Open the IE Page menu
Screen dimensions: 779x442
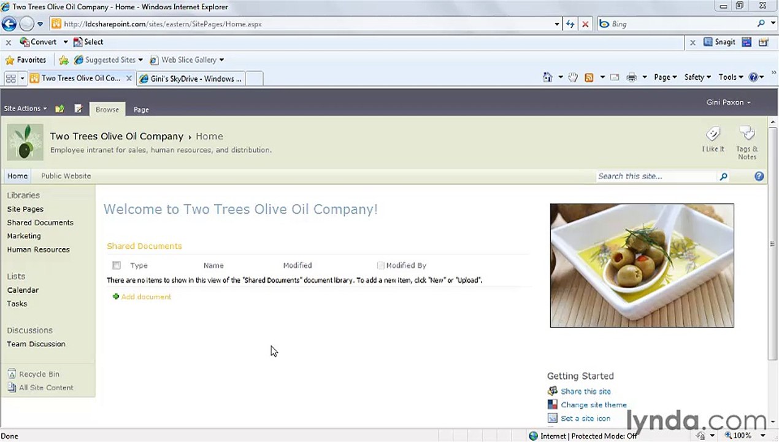(x=665, y=77)
